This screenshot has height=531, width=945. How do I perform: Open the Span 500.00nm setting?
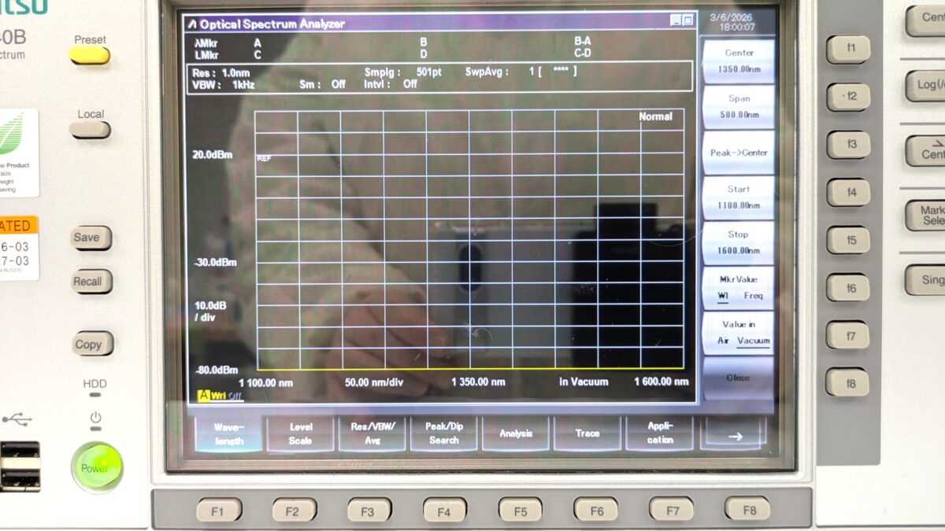click(738, 107)
